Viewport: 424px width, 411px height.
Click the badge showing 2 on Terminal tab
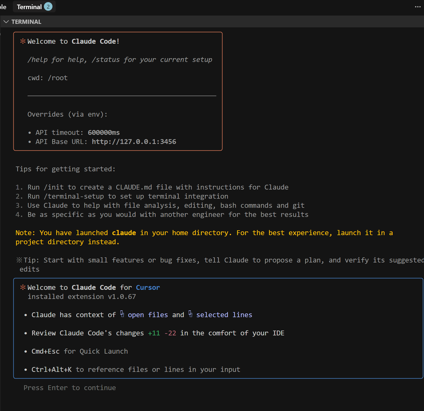[48, 7]
